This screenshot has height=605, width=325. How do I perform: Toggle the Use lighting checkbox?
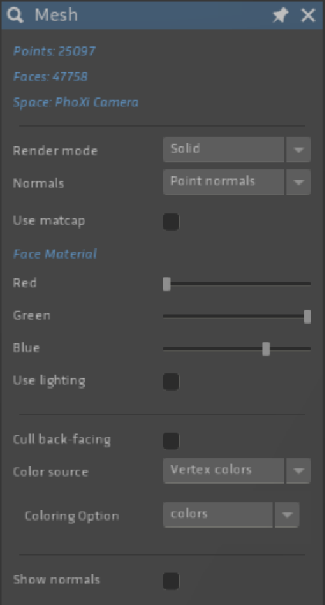(171, 382)
